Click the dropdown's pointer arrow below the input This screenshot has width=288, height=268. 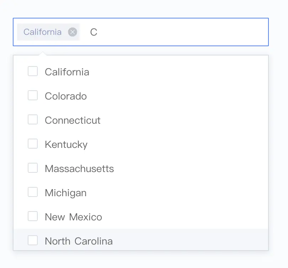(x=43, y=54)
